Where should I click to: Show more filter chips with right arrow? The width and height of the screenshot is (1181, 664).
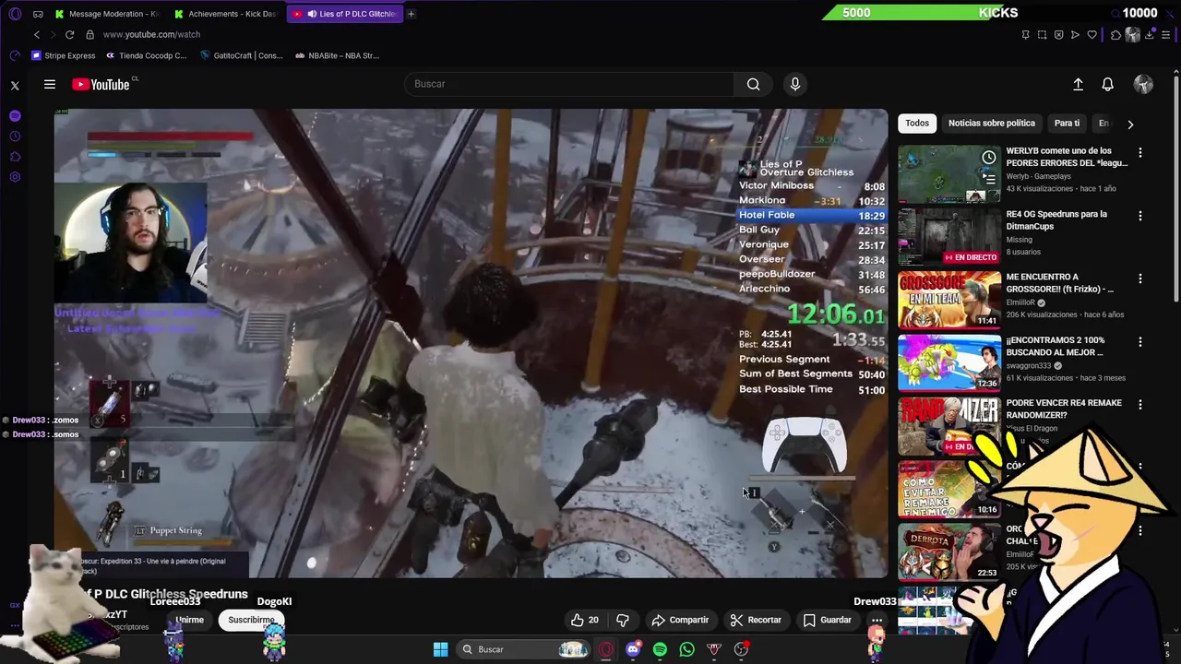[x=1130, y=124]
